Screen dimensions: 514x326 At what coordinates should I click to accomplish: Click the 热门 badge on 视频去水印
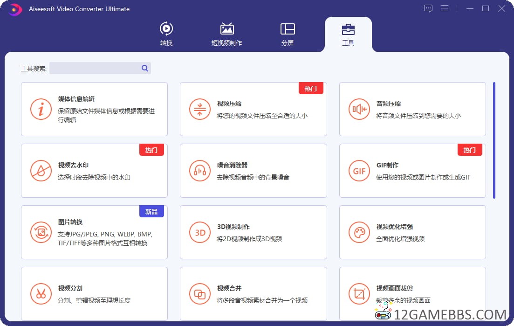(151, 150)
